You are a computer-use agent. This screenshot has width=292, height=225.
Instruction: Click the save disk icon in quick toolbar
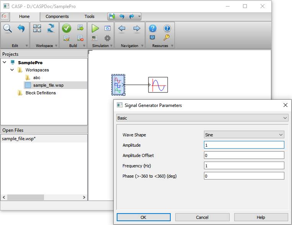(112, 16)
